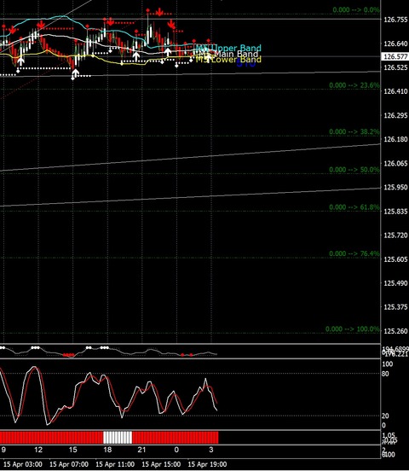The width and height of the screenshot is (409, 471).
Task: Click the 125.605 price axis label
Action: tap(395, 259)
